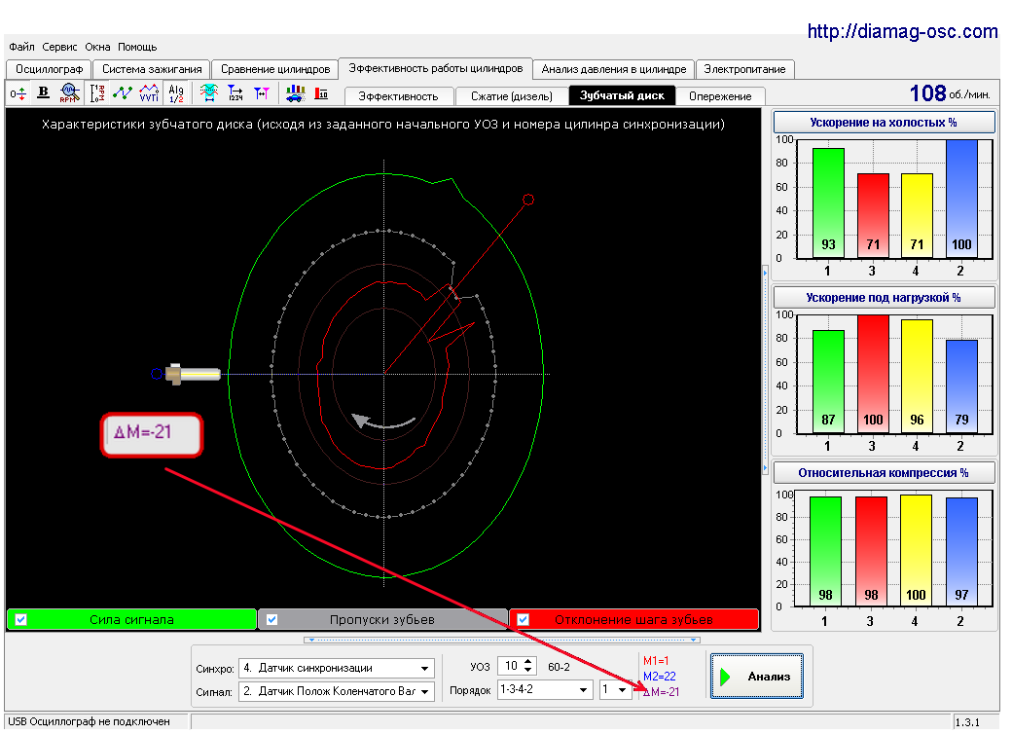Toggle the Alg 1/2 algorithm icon
Image resolution: width=1012 pixels, height=734 pixels.
(x=176, y=93)
